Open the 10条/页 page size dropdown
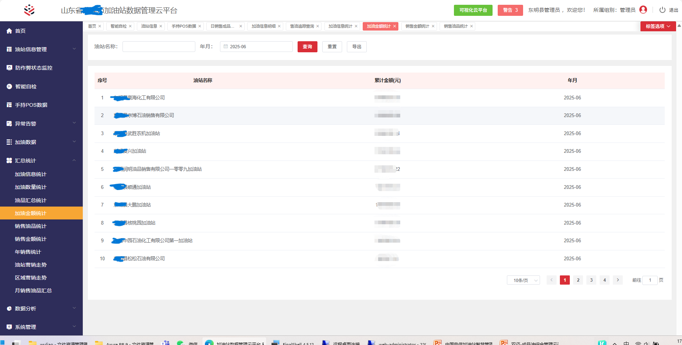 click(x=523, y=280)
